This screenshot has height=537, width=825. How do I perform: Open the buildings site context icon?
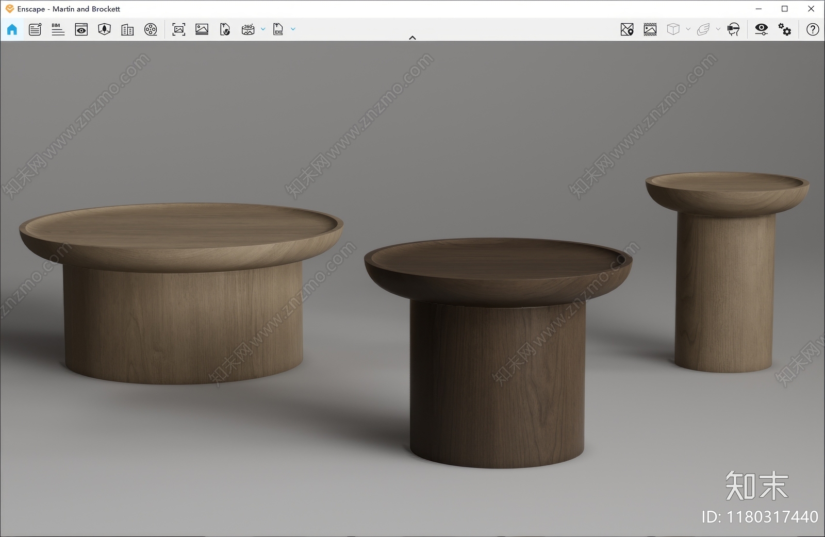point(127,29)
